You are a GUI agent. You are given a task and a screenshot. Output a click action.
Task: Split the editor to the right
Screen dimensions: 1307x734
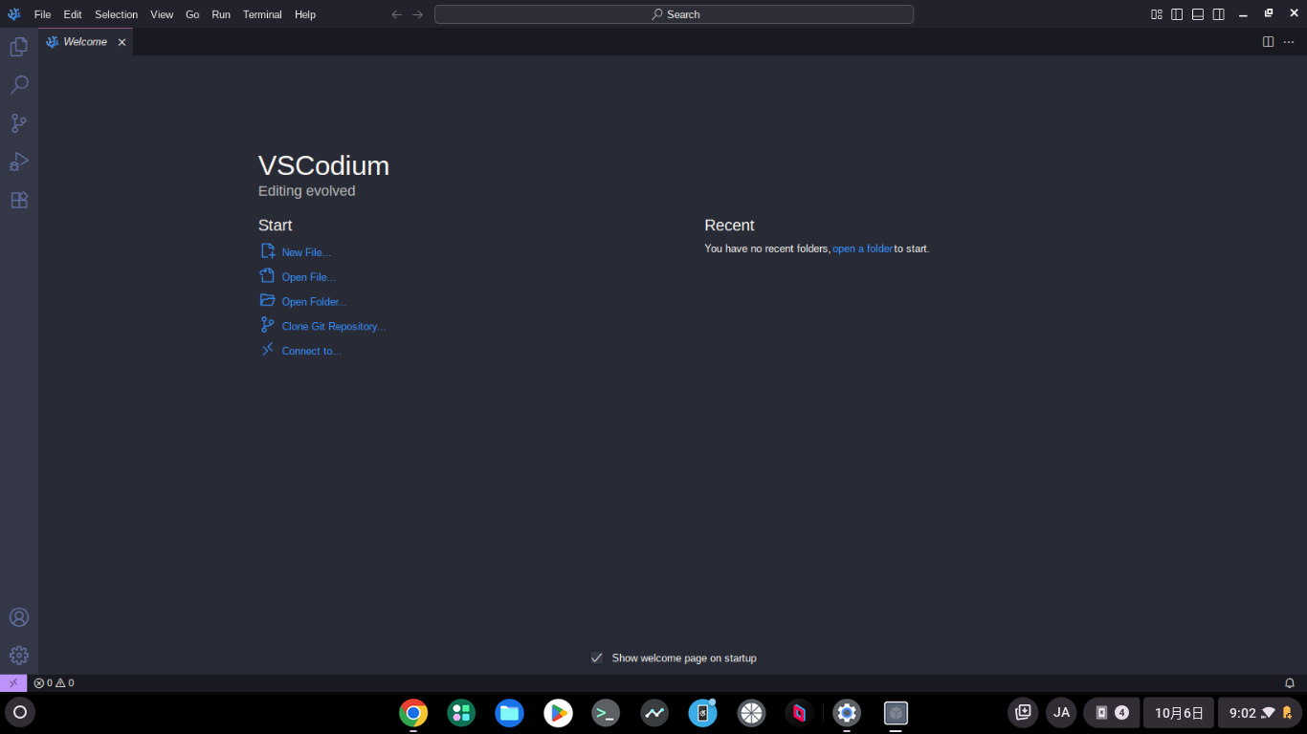tap(1268, 42)
